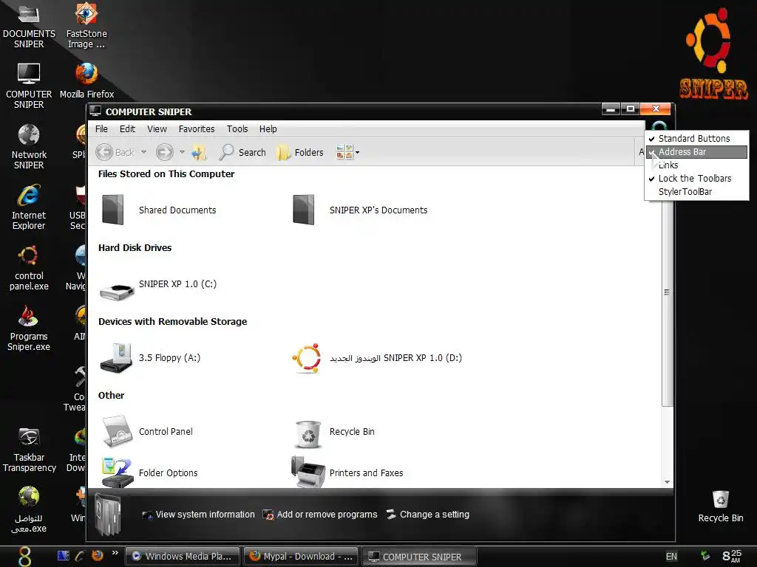This screenshot has width=757, height=567.
Task: Open the Favorites menu
Action: point(197,128)
